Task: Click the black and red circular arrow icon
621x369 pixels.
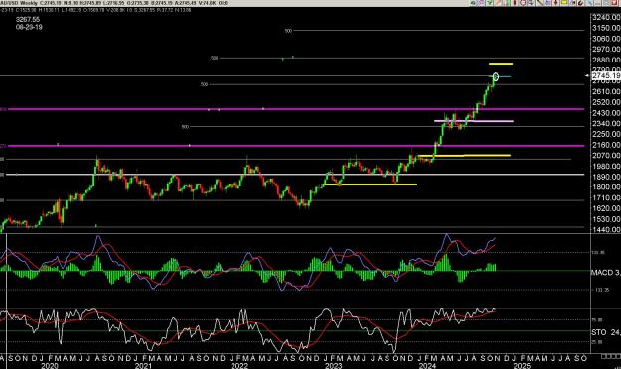Action: (x=580, y=2)
